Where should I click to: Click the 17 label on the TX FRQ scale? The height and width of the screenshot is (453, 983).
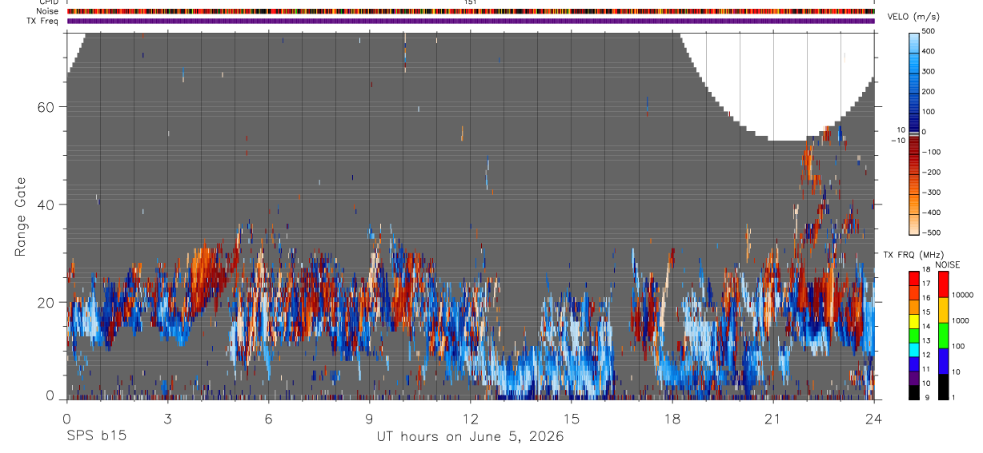[926, 284]
